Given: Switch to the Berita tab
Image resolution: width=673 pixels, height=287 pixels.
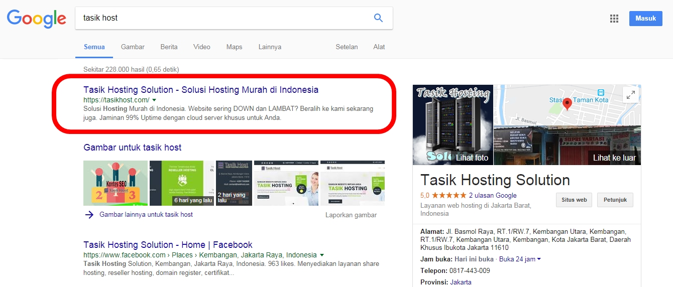Looking at the screenshot, I should pyautogui.click(x=169, y=47).
